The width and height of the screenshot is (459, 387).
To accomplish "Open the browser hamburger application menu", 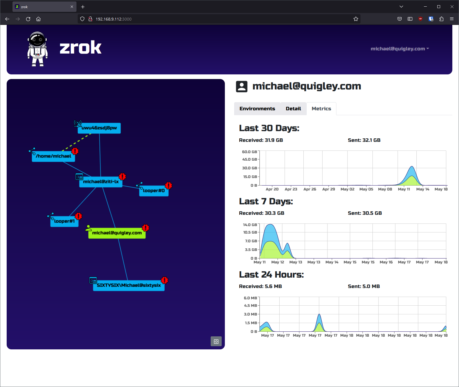I will tap(452, 19).
